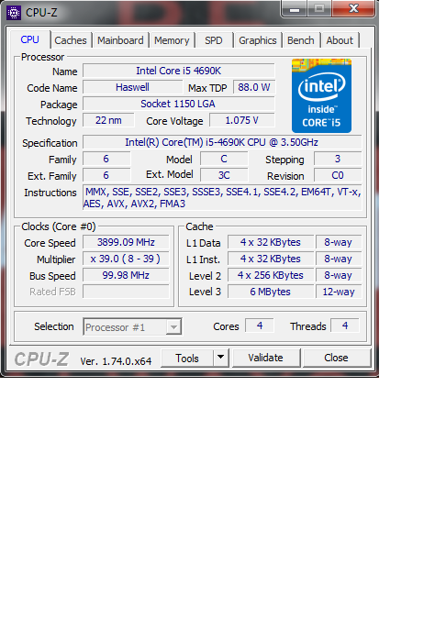
Task: Click the Specification field i5-4690K CPU @ 3.50GHz
Action: pyautogui.click(x=222, y=142)
